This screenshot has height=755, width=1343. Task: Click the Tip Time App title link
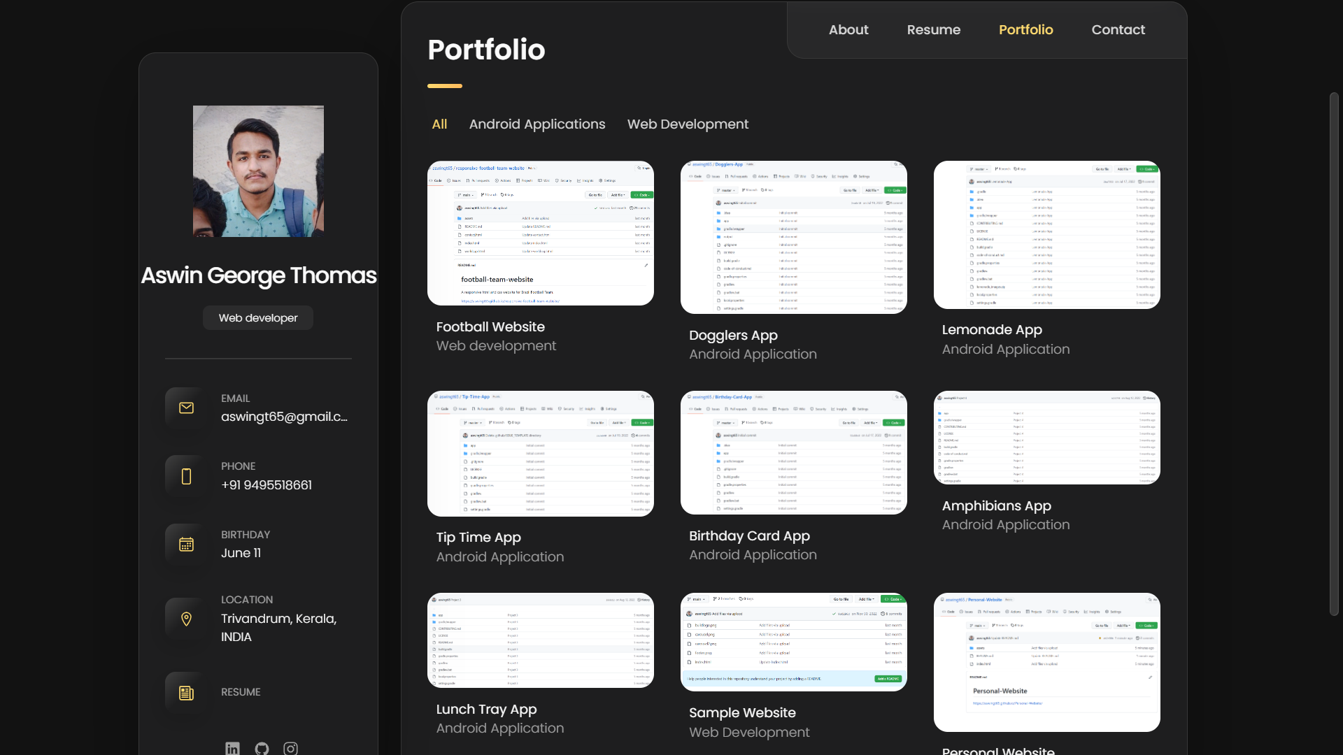pos(478,537)
